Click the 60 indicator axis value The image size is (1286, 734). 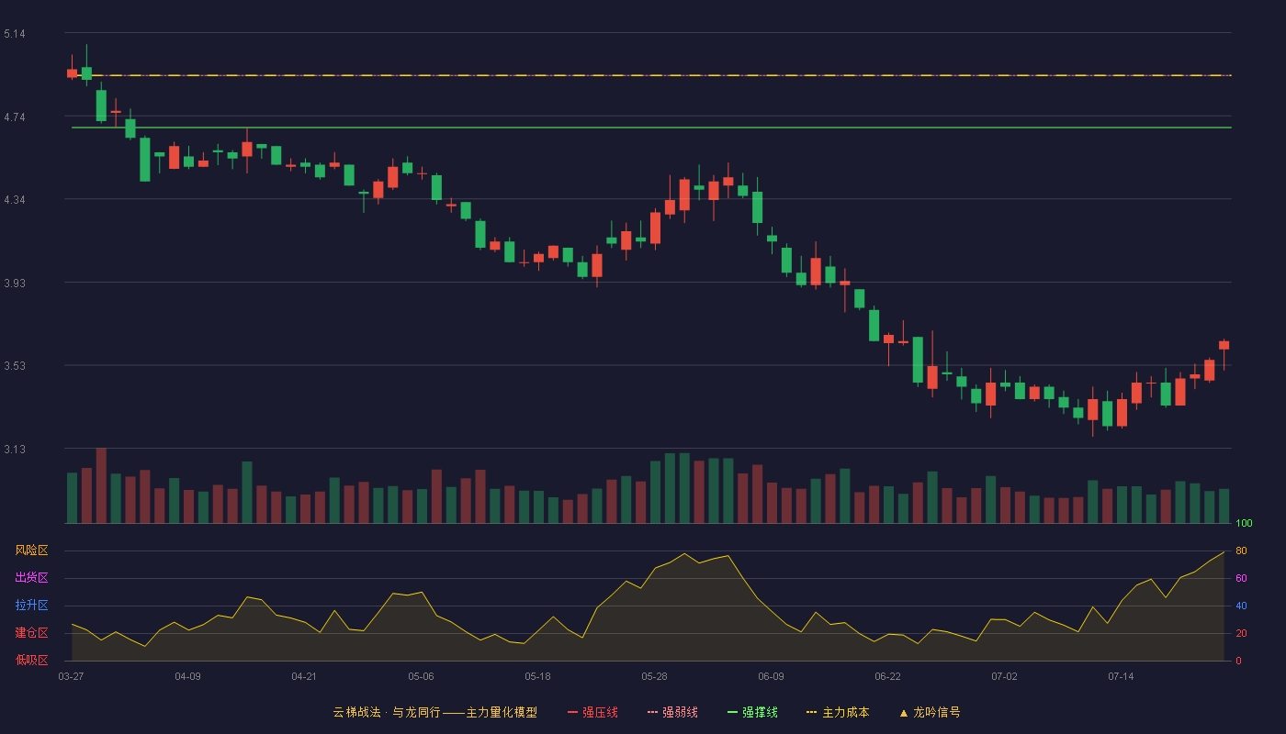pyautogui.click(x=1241, y=578)
